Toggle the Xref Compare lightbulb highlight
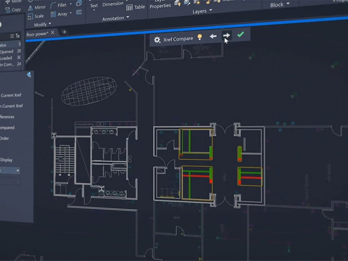 tap(200, 36)
